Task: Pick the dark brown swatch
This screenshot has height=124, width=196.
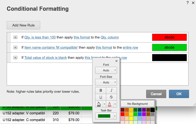Action: 148,110
